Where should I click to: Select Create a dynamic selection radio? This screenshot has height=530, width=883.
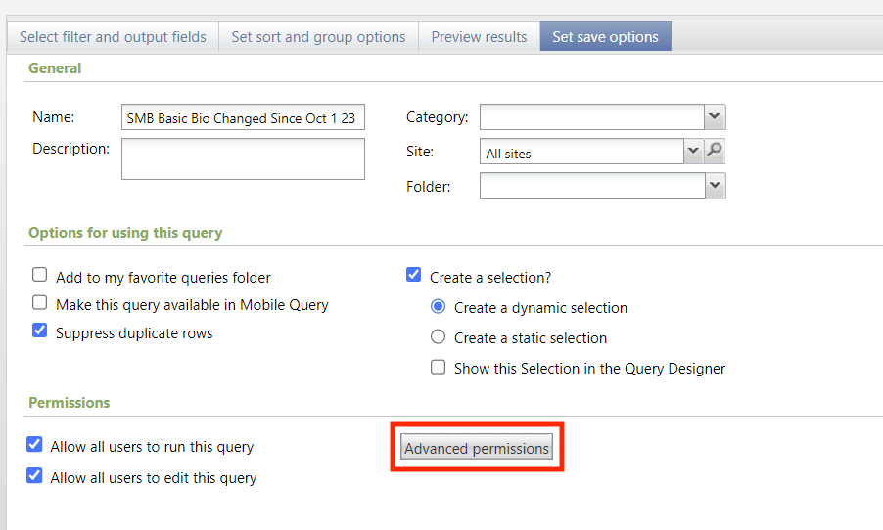439,307
